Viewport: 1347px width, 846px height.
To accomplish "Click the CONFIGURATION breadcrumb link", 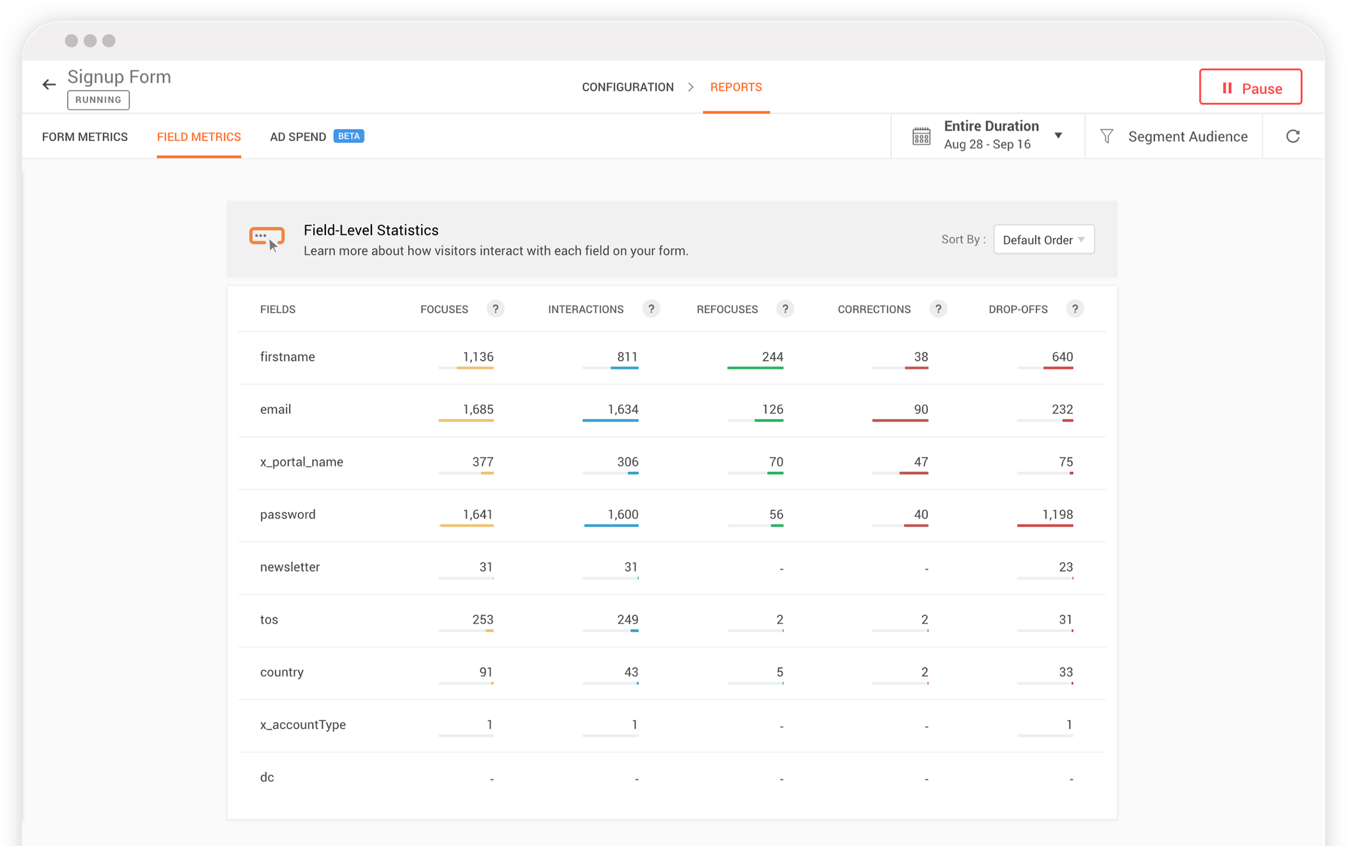I will pos(628,87).
